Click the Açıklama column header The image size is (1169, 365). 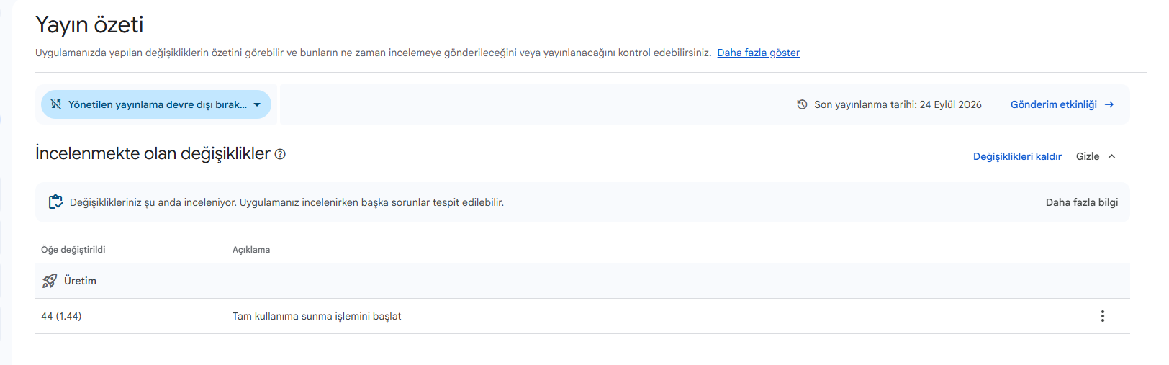click(251, 250)
